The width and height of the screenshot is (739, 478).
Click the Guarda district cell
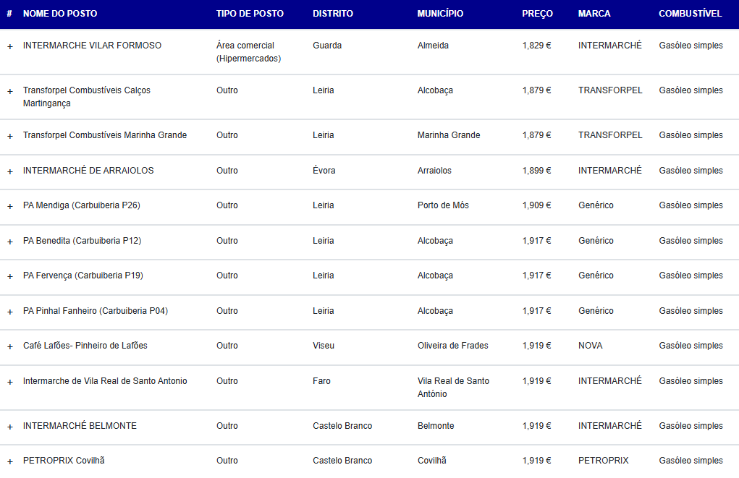click(x=327, y=46)
